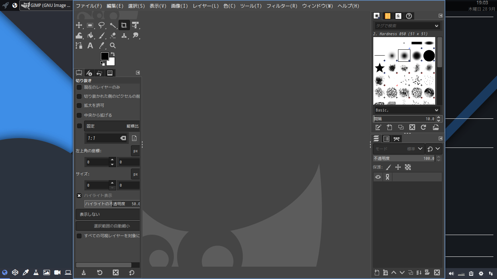Switch to the Device Status tab
Image resolution: width=497 pixels, height=279 pixels.
(89, 73)
